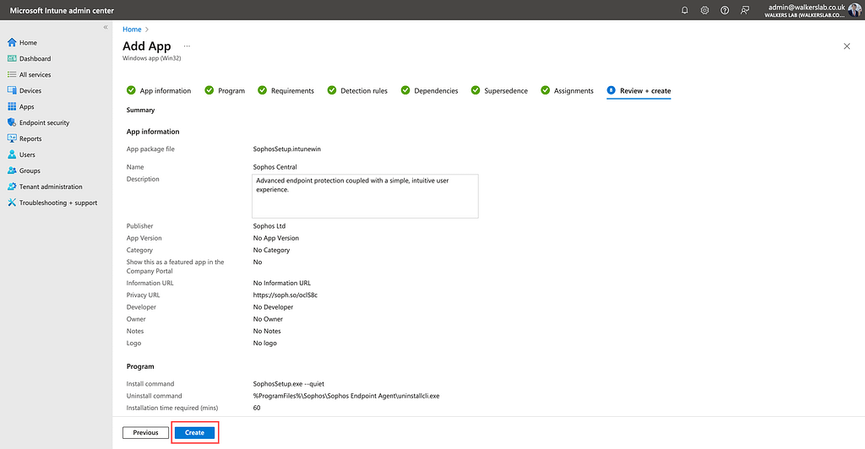Open Tenant administration in sidebar
The width and height of the screenshot is (865, 449).
tap(51, 187)
